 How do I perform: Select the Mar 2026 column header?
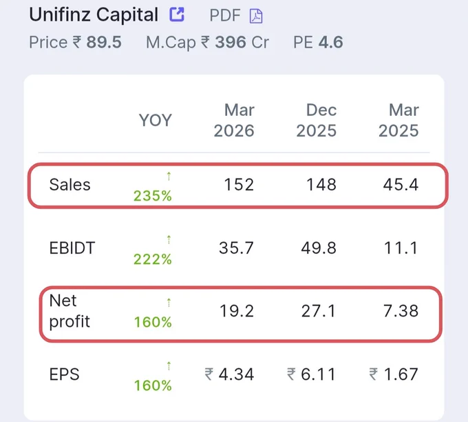pos(234,120)
